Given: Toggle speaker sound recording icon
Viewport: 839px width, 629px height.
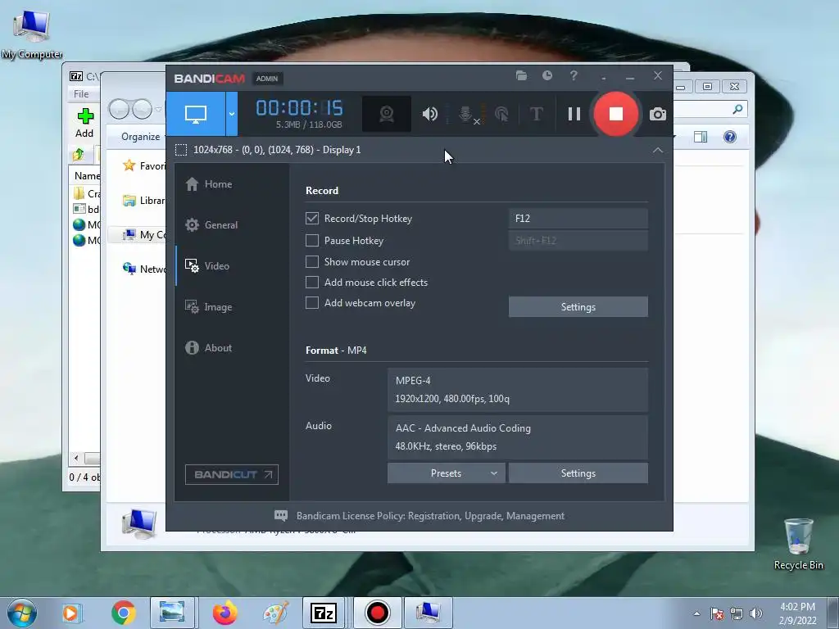Looking at the screenshot, I should [429, 113].
